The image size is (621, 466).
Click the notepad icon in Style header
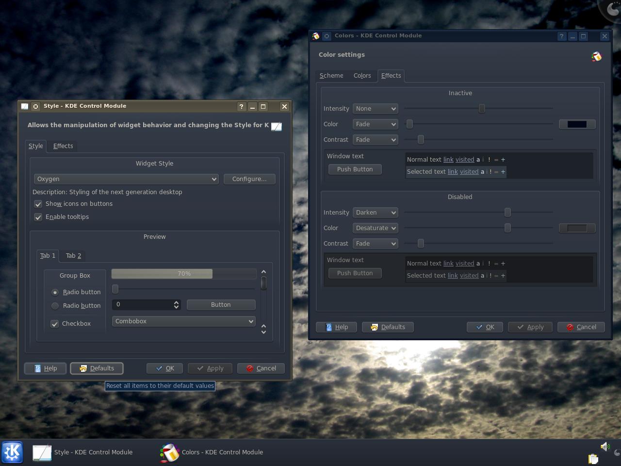(276, 126)
